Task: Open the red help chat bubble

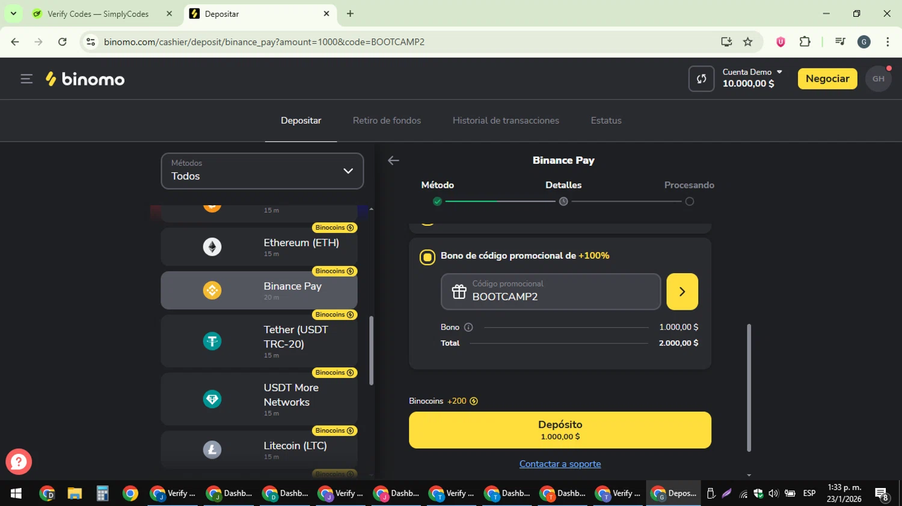Action: point(19,462)
